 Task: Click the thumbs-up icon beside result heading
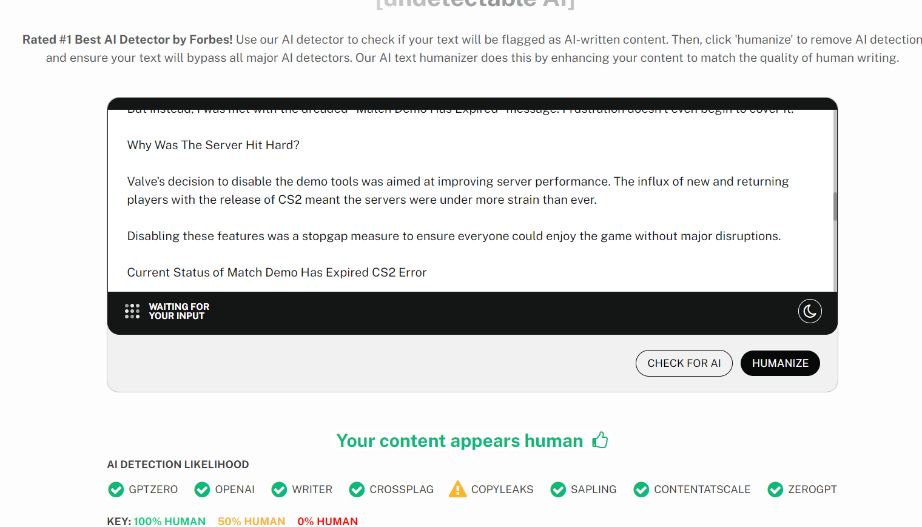coord(601,440)
